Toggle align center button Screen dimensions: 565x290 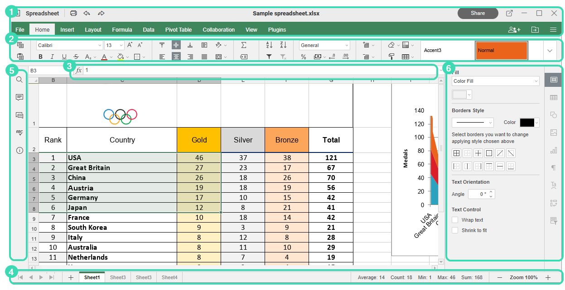tap(176, 57)
